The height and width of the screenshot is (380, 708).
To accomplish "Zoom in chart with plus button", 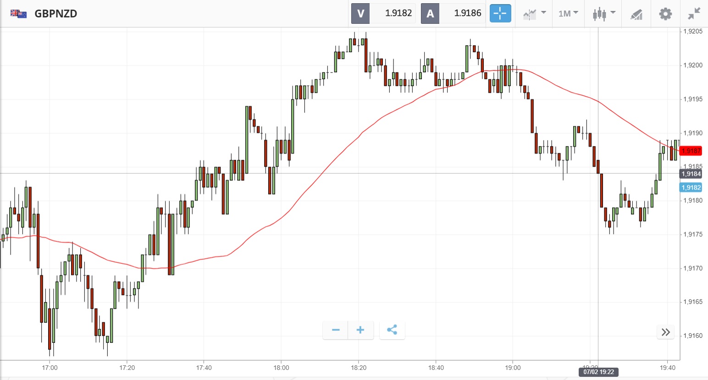I will pyautogui.click(x=360, y=330).
